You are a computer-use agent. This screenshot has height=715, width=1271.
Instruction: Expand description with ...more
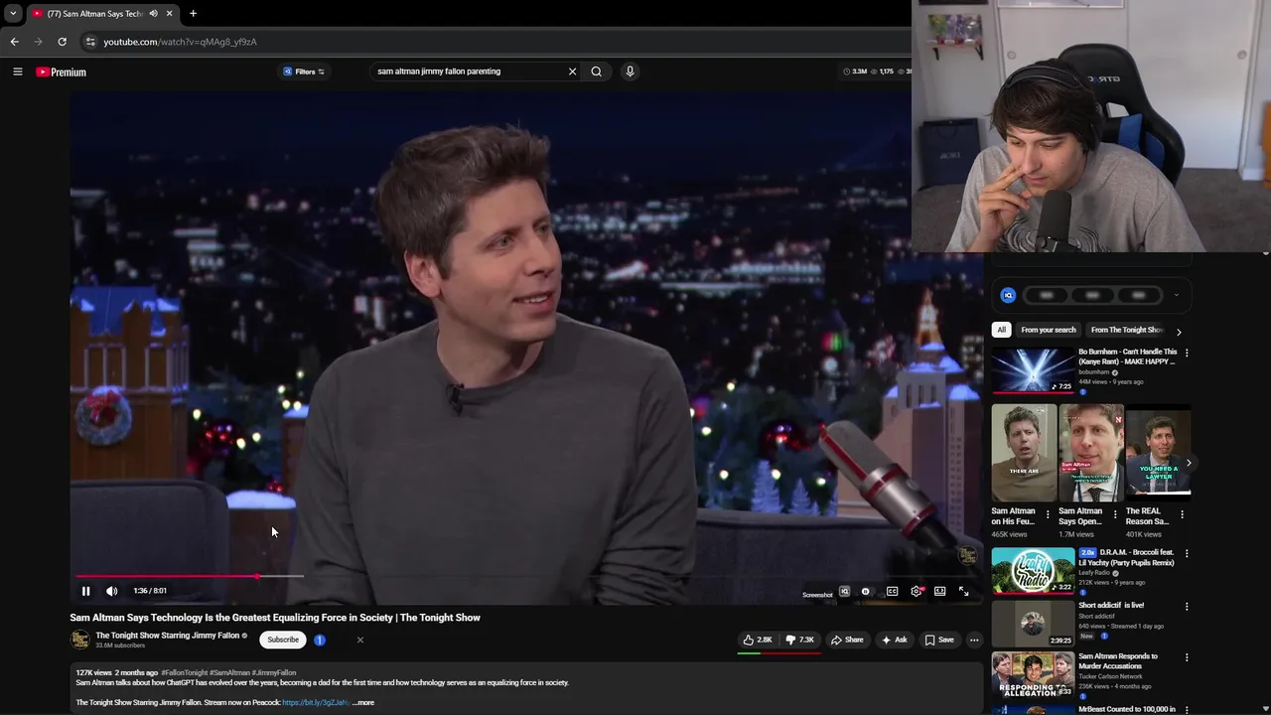click(363, 702)
